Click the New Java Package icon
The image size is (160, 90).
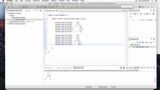coord(49,7)
